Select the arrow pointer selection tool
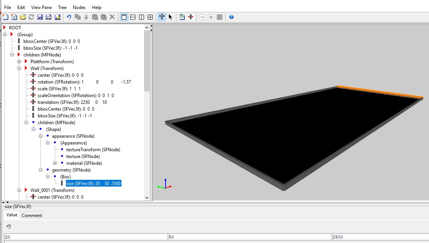 coord(170,17)
